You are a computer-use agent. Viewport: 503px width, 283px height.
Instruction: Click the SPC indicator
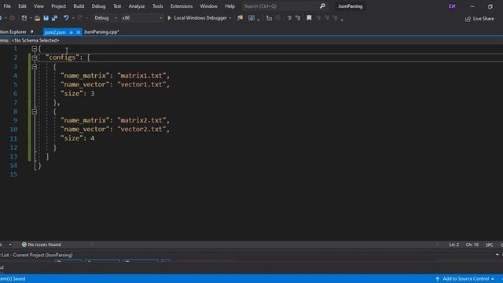(489, 244)
